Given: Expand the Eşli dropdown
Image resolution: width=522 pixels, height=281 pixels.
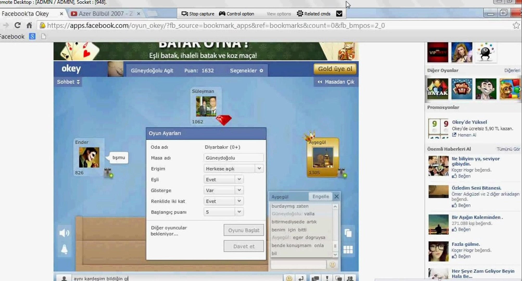Looking at the screenshot, I should 223,180.
